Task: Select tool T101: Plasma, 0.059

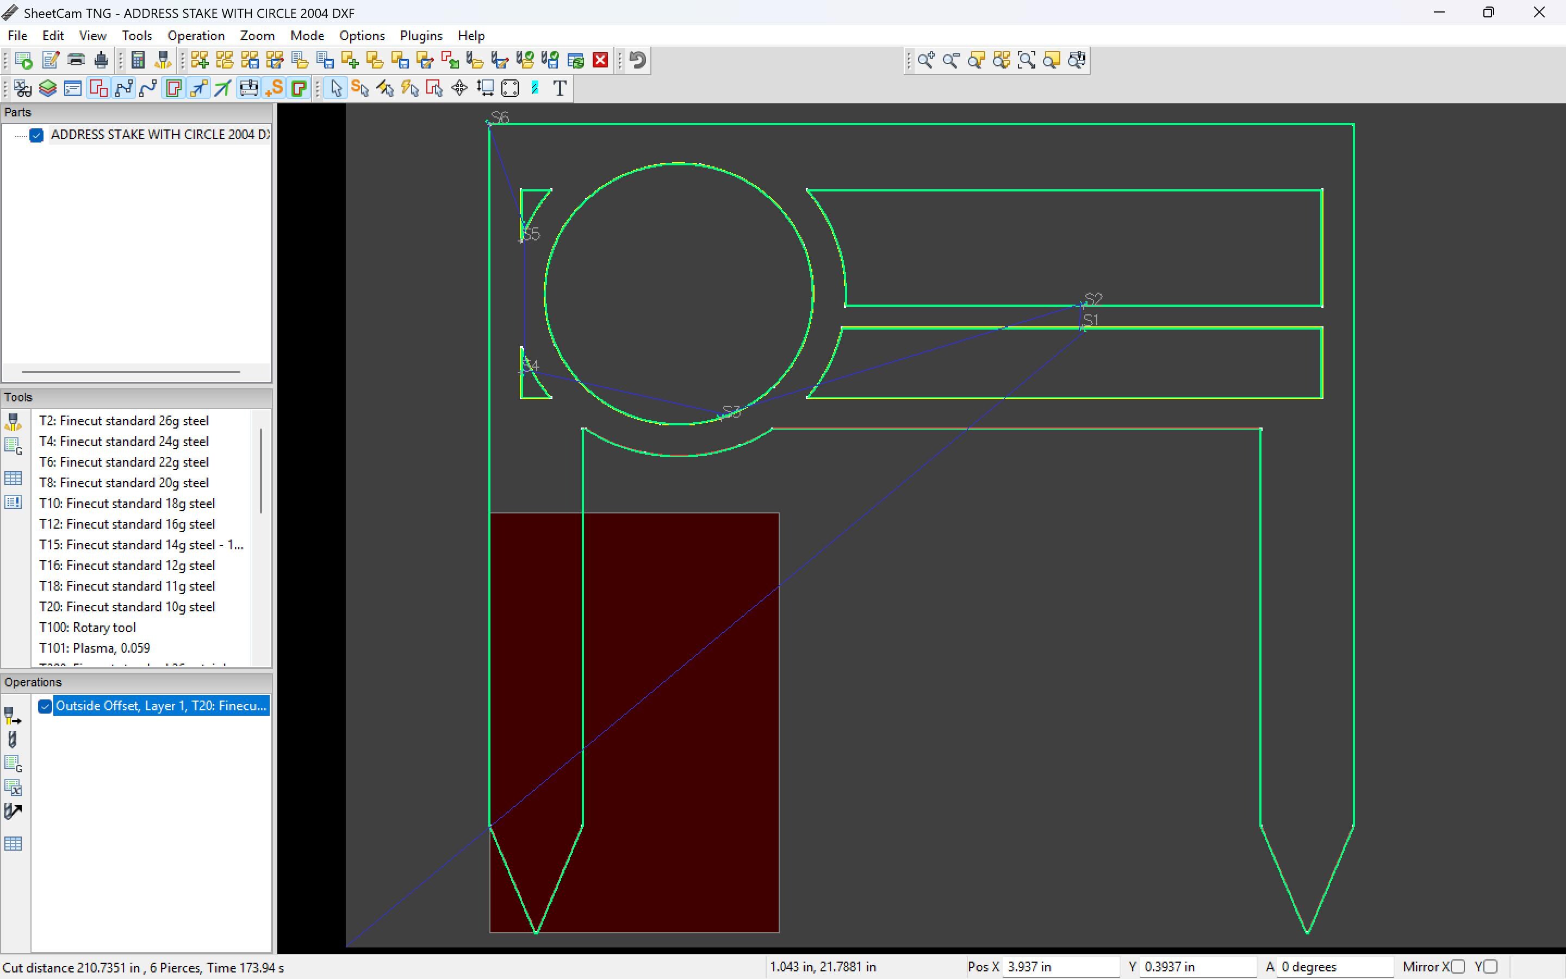Action: tap(95, 648)
